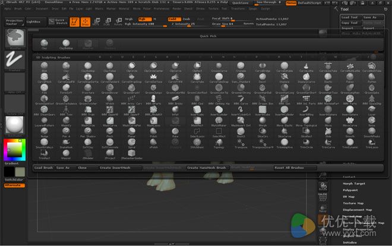Open the Material menu

(x=124, y=8)
